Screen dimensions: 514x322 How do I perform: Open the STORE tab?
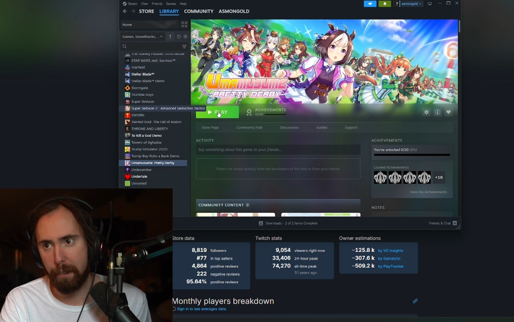tap(147, 11)
